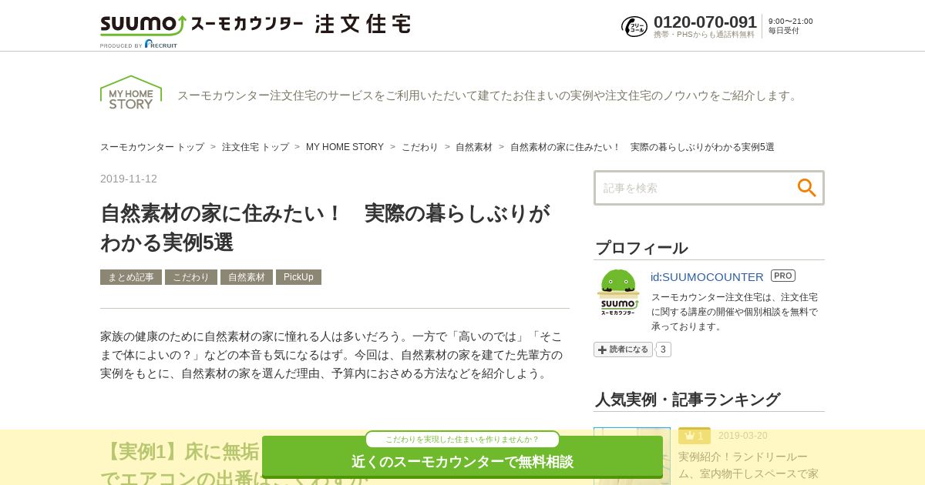Open the 注文住宅 トップ breadcrumb link
The image size is (925, 485).
(x=255, y=147)
